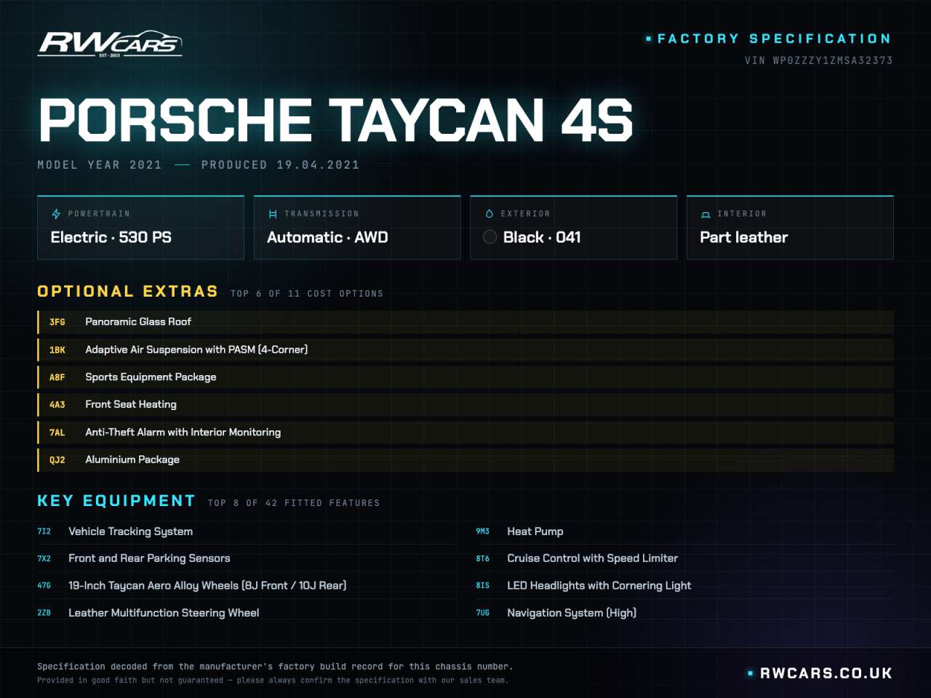Open the RWCARS.CO.UK link
931x698 pixels.
pyautogui.click(x=826, y=673)
